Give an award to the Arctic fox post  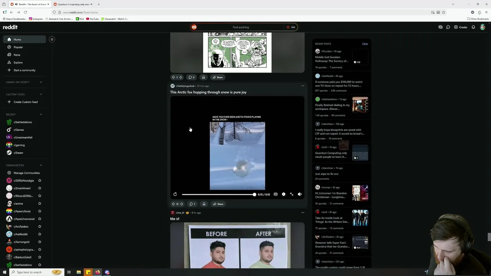(x=204, y=204)
